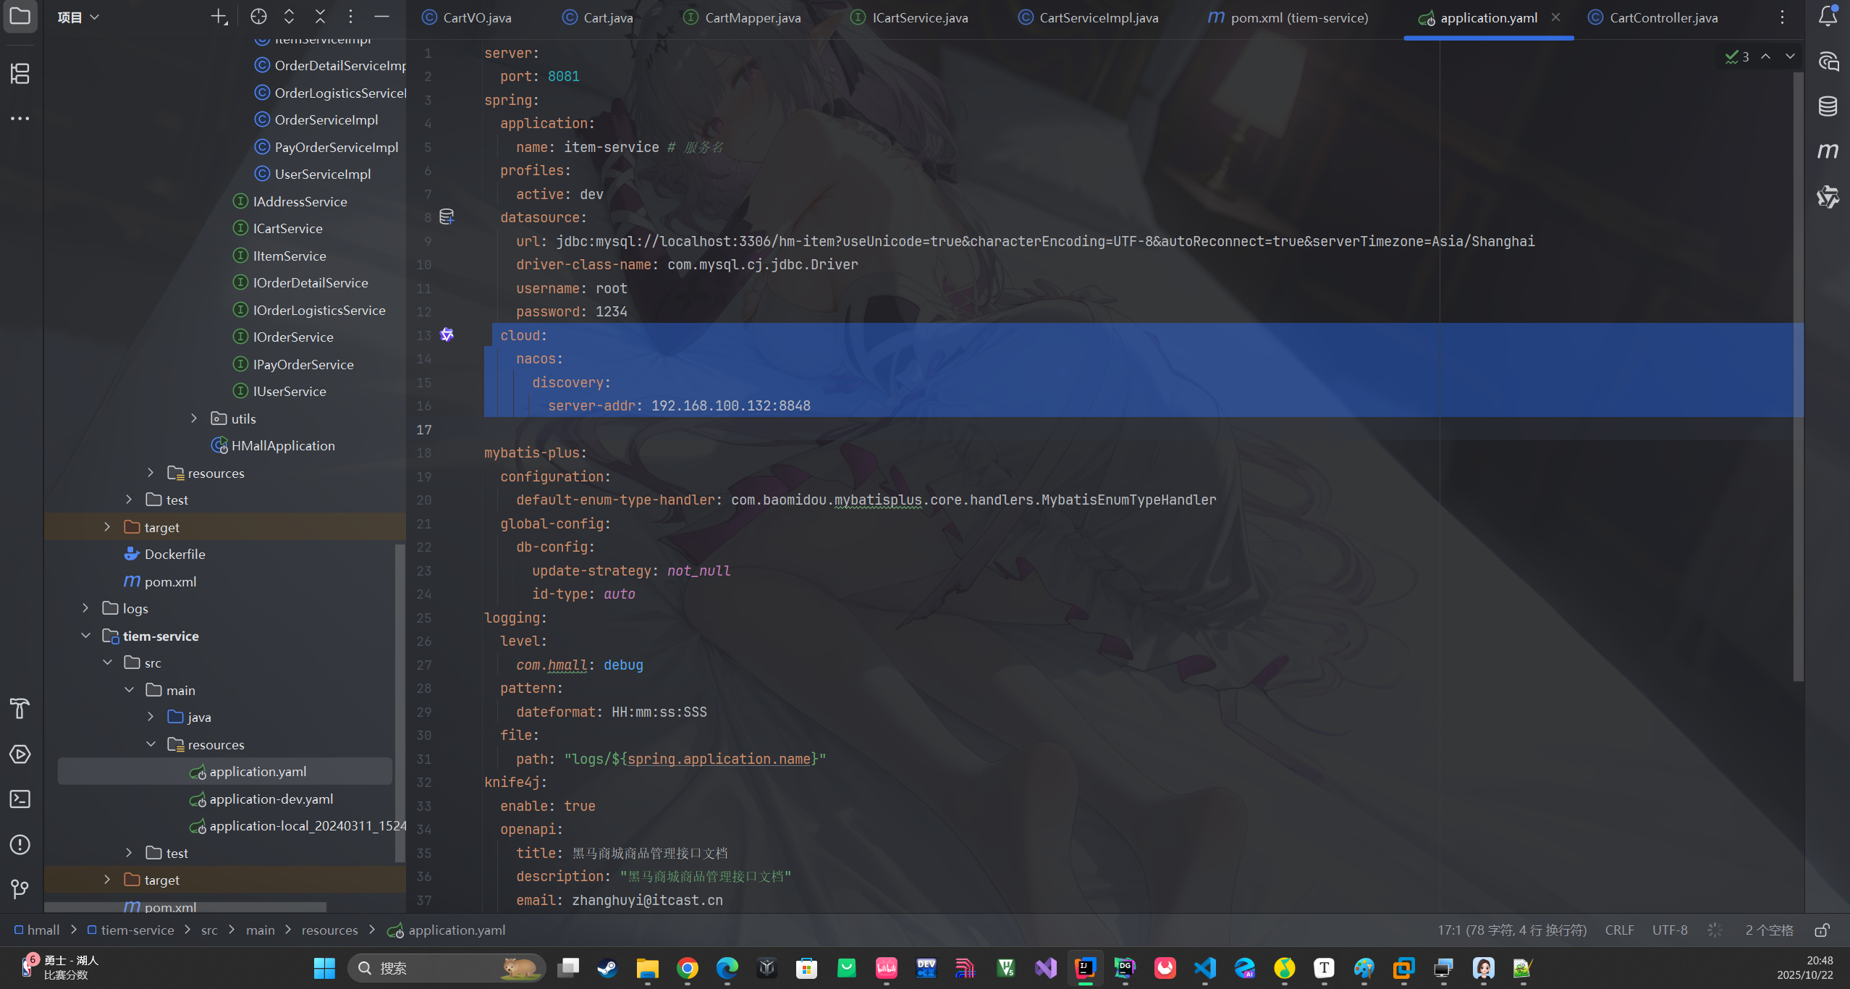Expand the logs folder
Image resolution: width=1850 pixels, height=989 pixels.
point(85,607)
